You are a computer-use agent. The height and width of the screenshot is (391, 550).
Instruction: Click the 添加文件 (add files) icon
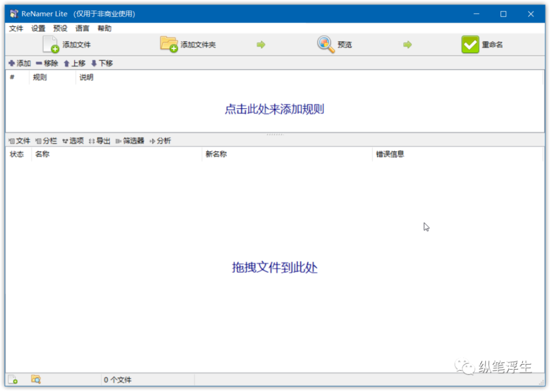point(51,45)
